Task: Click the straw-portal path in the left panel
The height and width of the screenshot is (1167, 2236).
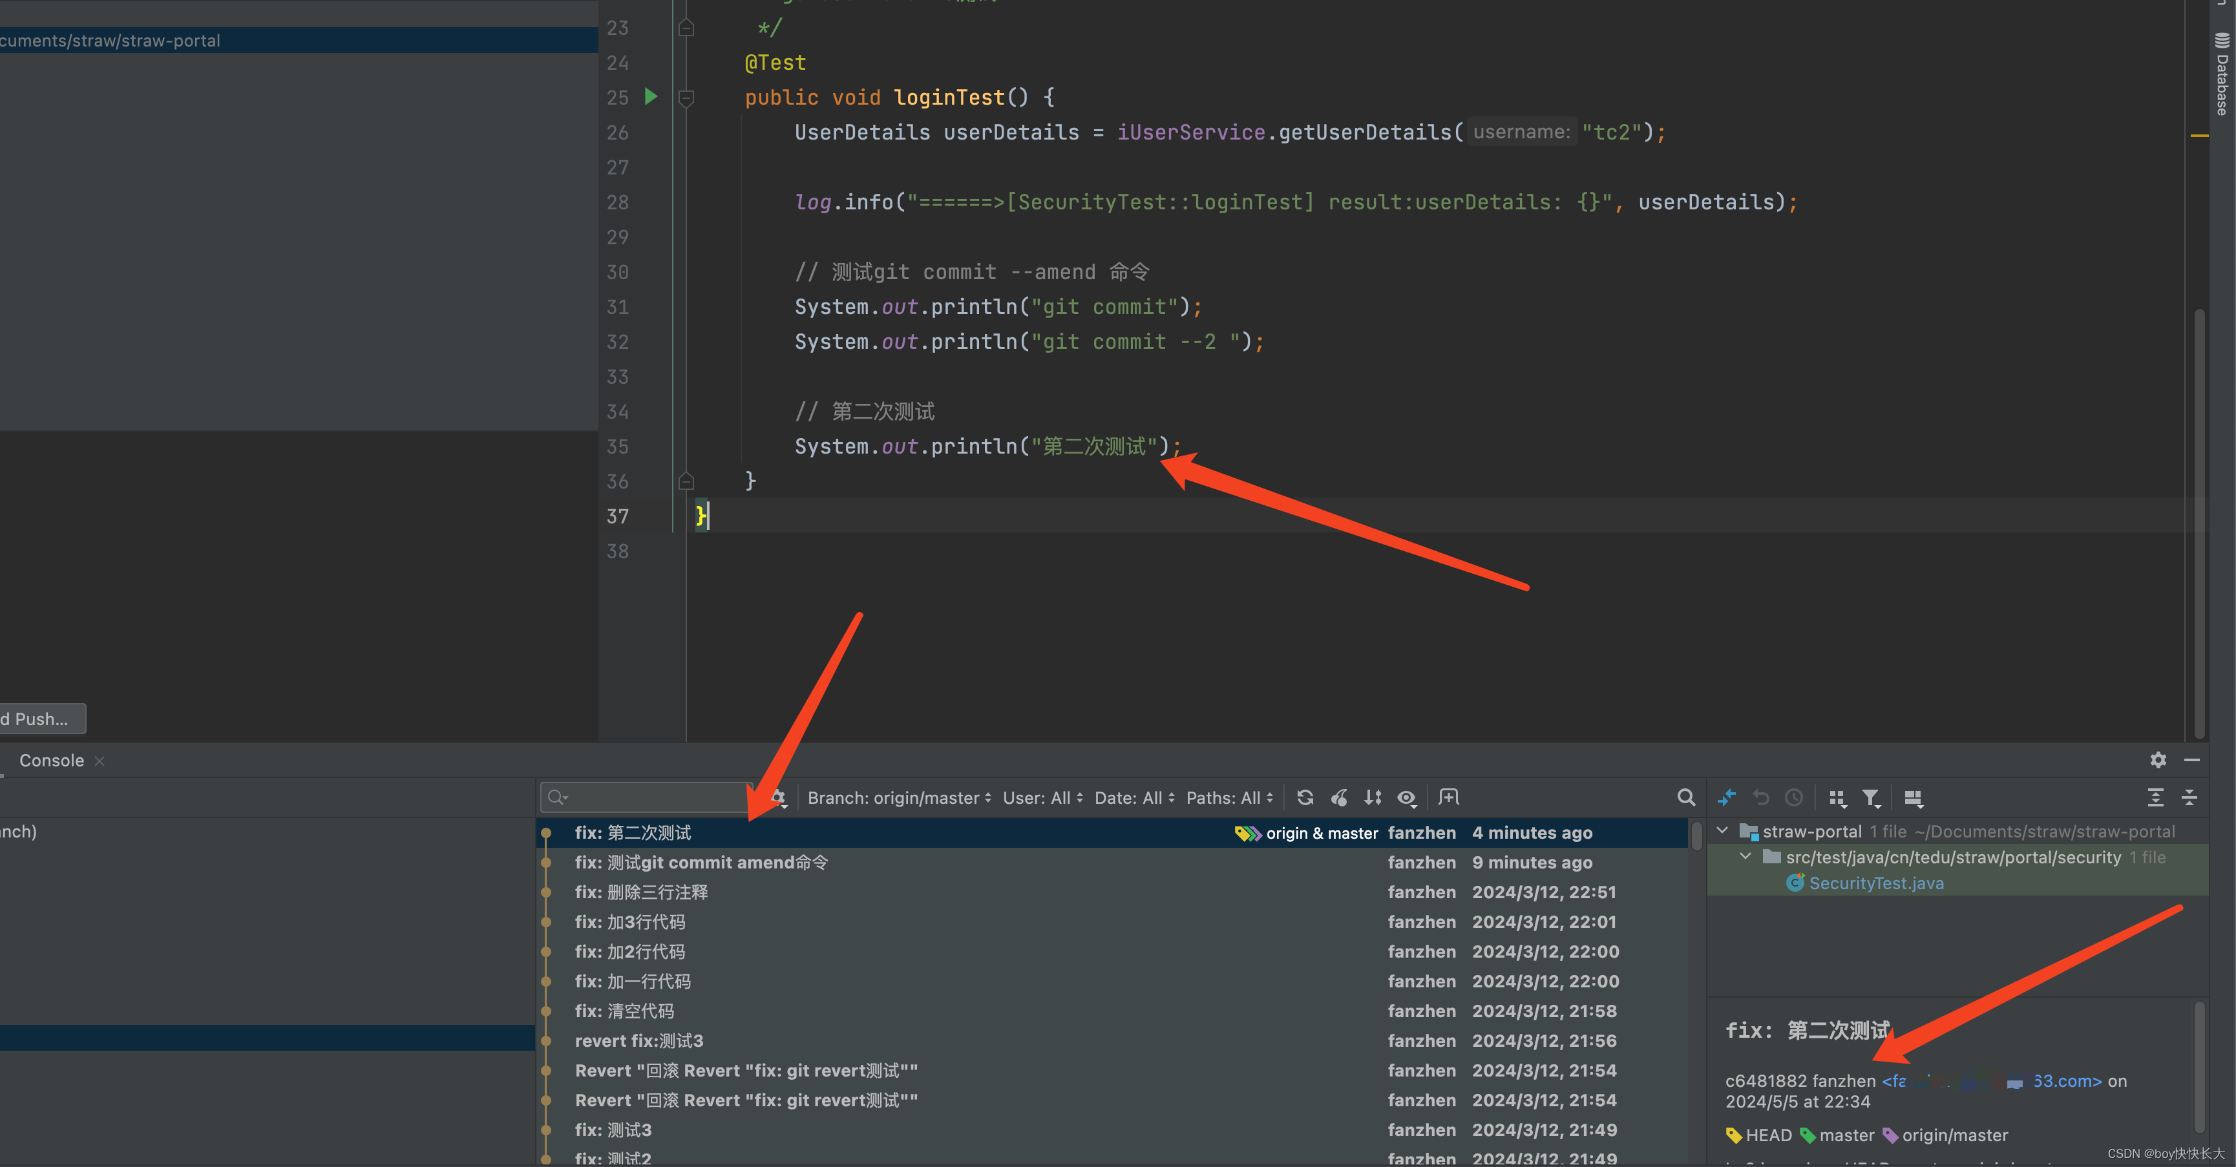Action: 111,41
